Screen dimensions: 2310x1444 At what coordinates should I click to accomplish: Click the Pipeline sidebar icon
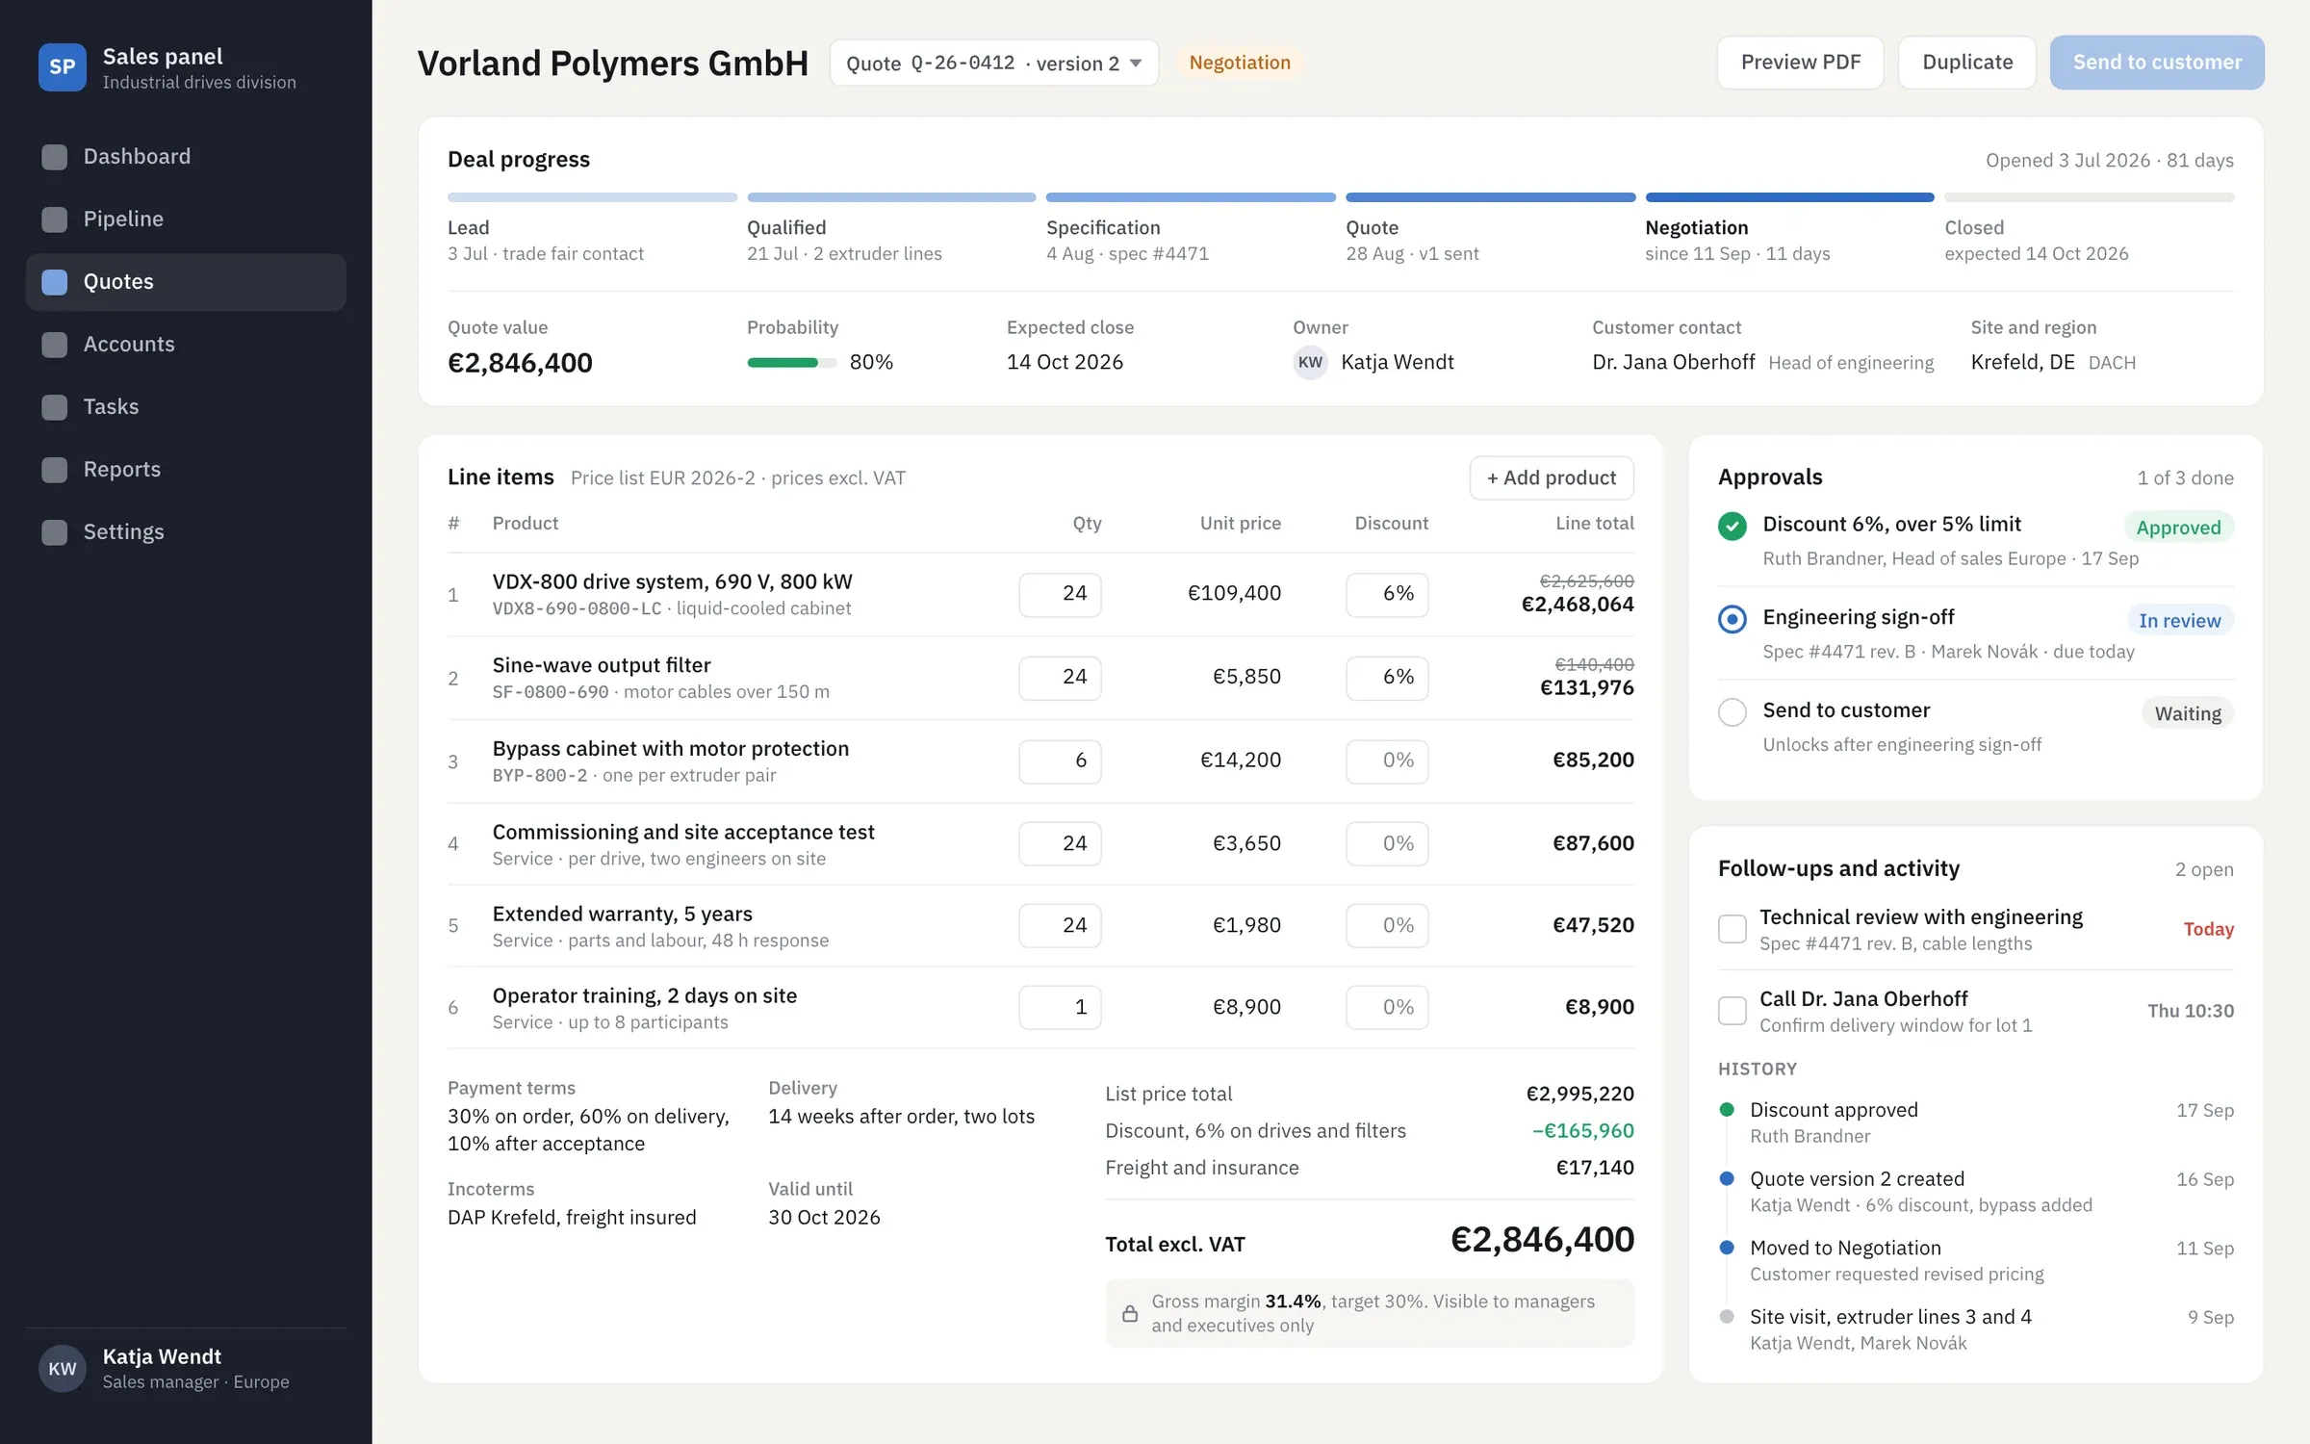55,219
